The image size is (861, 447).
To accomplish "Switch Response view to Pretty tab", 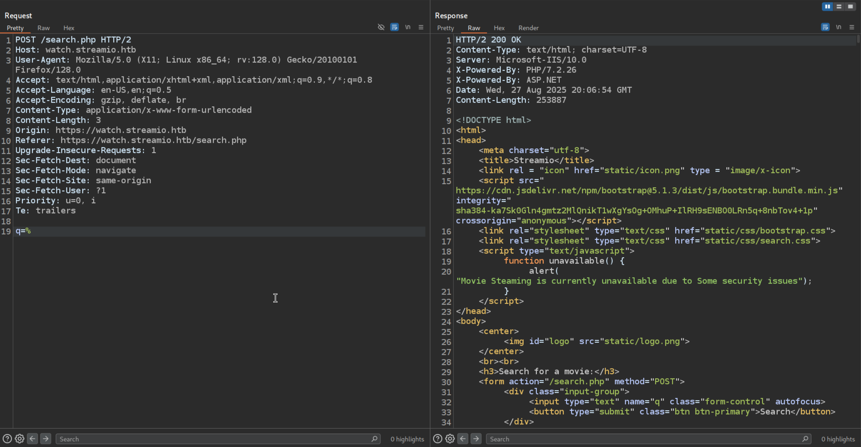I will click(x=445, y=28).
